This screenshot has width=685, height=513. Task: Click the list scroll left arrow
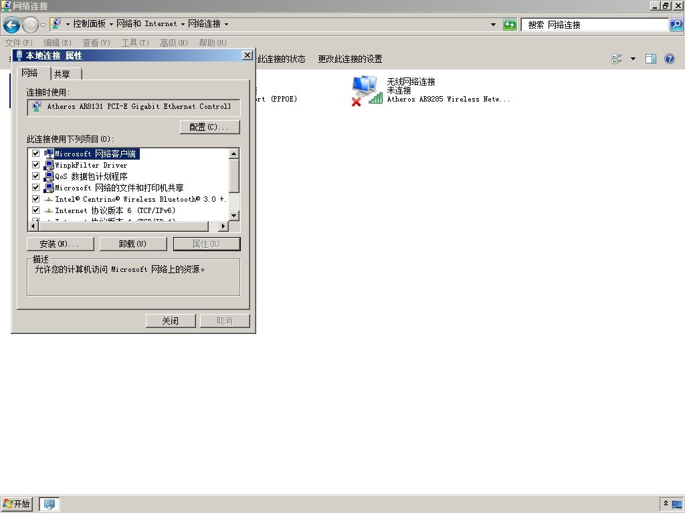click(x=33, y=226)
